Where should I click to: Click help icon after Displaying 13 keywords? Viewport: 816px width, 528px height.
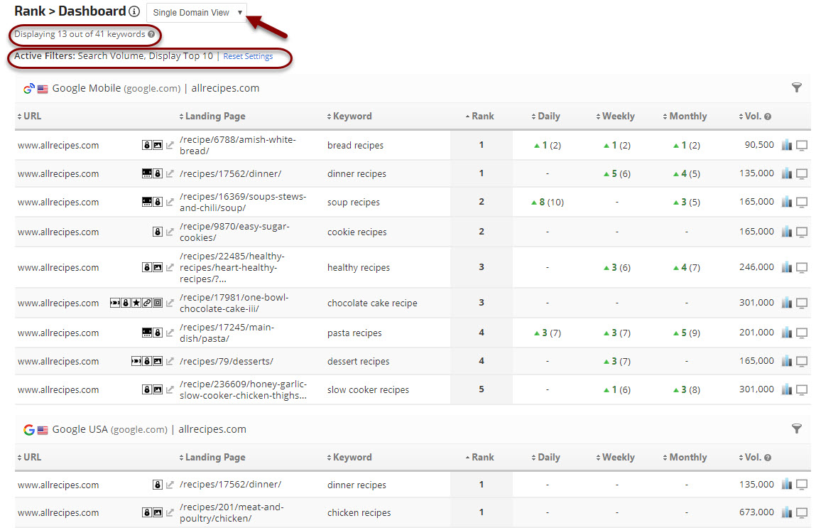coord(151,34)
